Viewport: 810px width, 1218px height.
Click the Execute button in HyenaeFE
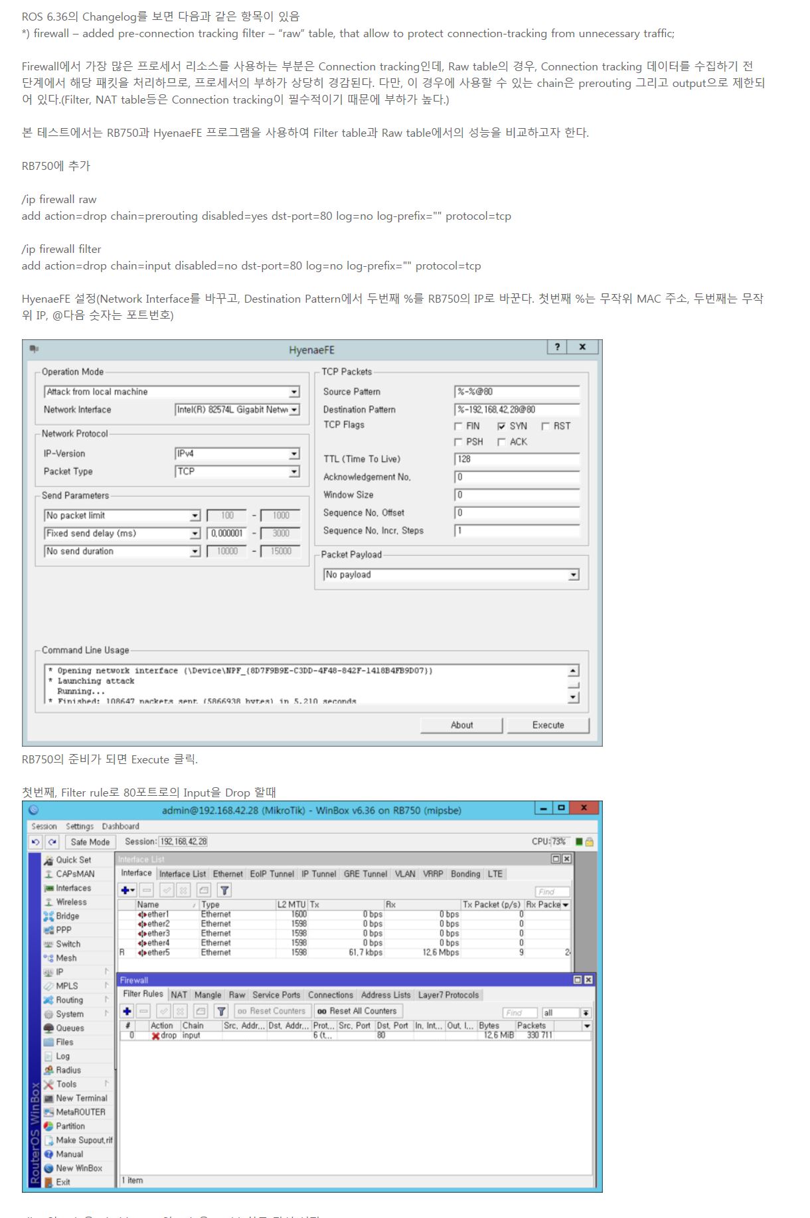tap(548, 725)
